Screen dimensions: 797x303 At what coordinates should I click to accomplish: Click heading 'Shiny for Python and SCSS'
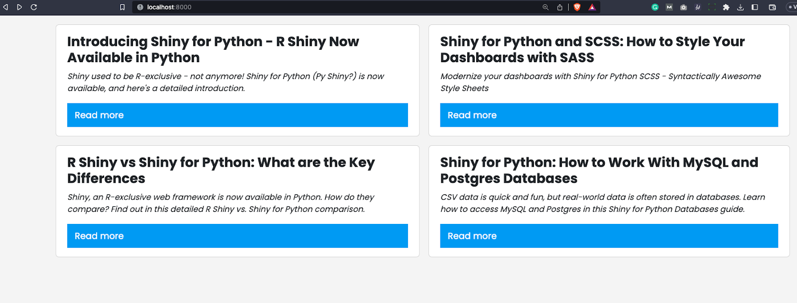(592, 49)
